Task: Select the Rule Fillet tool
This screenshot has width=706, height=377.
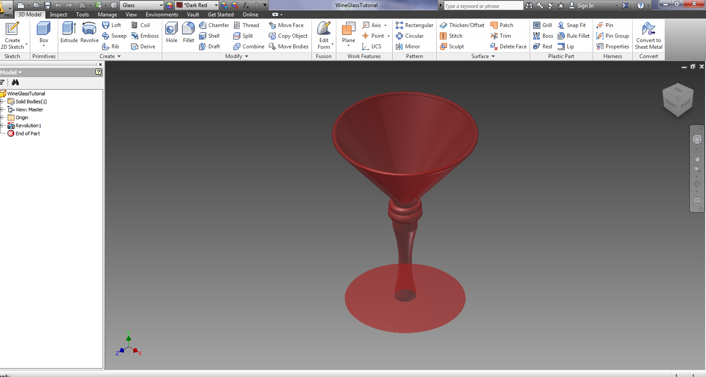Action: point(574,36)
